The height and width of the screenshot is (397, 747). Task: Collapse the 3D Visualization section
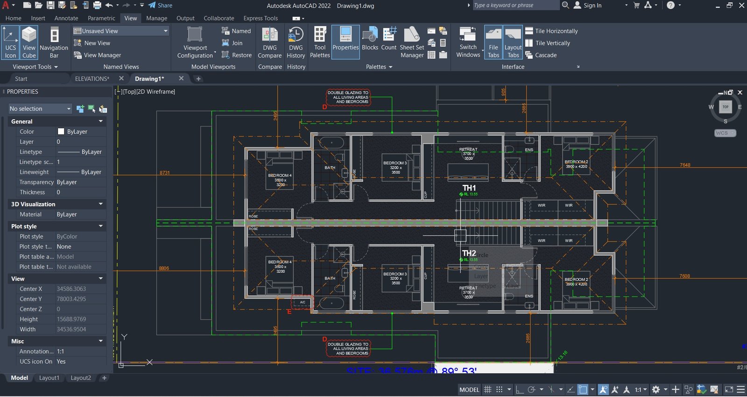[100, 204]
